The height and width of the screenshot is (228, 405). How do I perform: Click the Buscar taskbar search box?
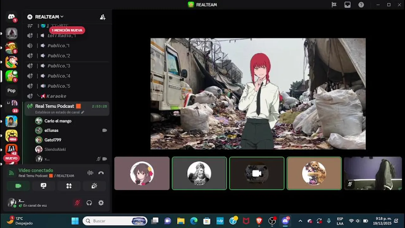click(115, 221)
